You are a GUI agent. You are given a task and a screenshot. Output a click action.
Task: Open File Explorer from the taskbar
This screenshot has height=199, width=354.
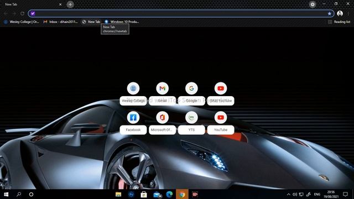[x=118, y=194]
